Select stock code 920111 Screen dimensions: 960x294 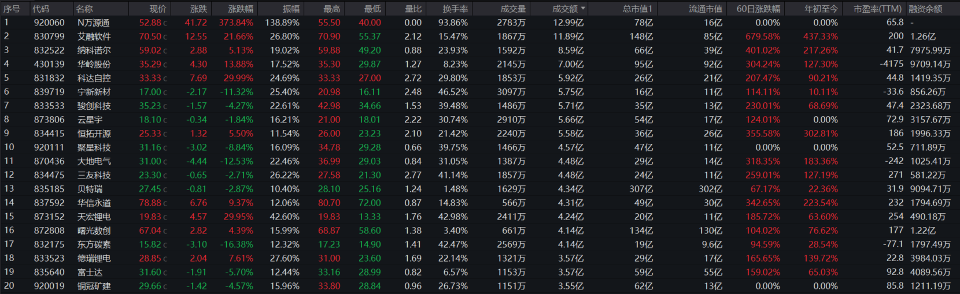click(49, 147)
